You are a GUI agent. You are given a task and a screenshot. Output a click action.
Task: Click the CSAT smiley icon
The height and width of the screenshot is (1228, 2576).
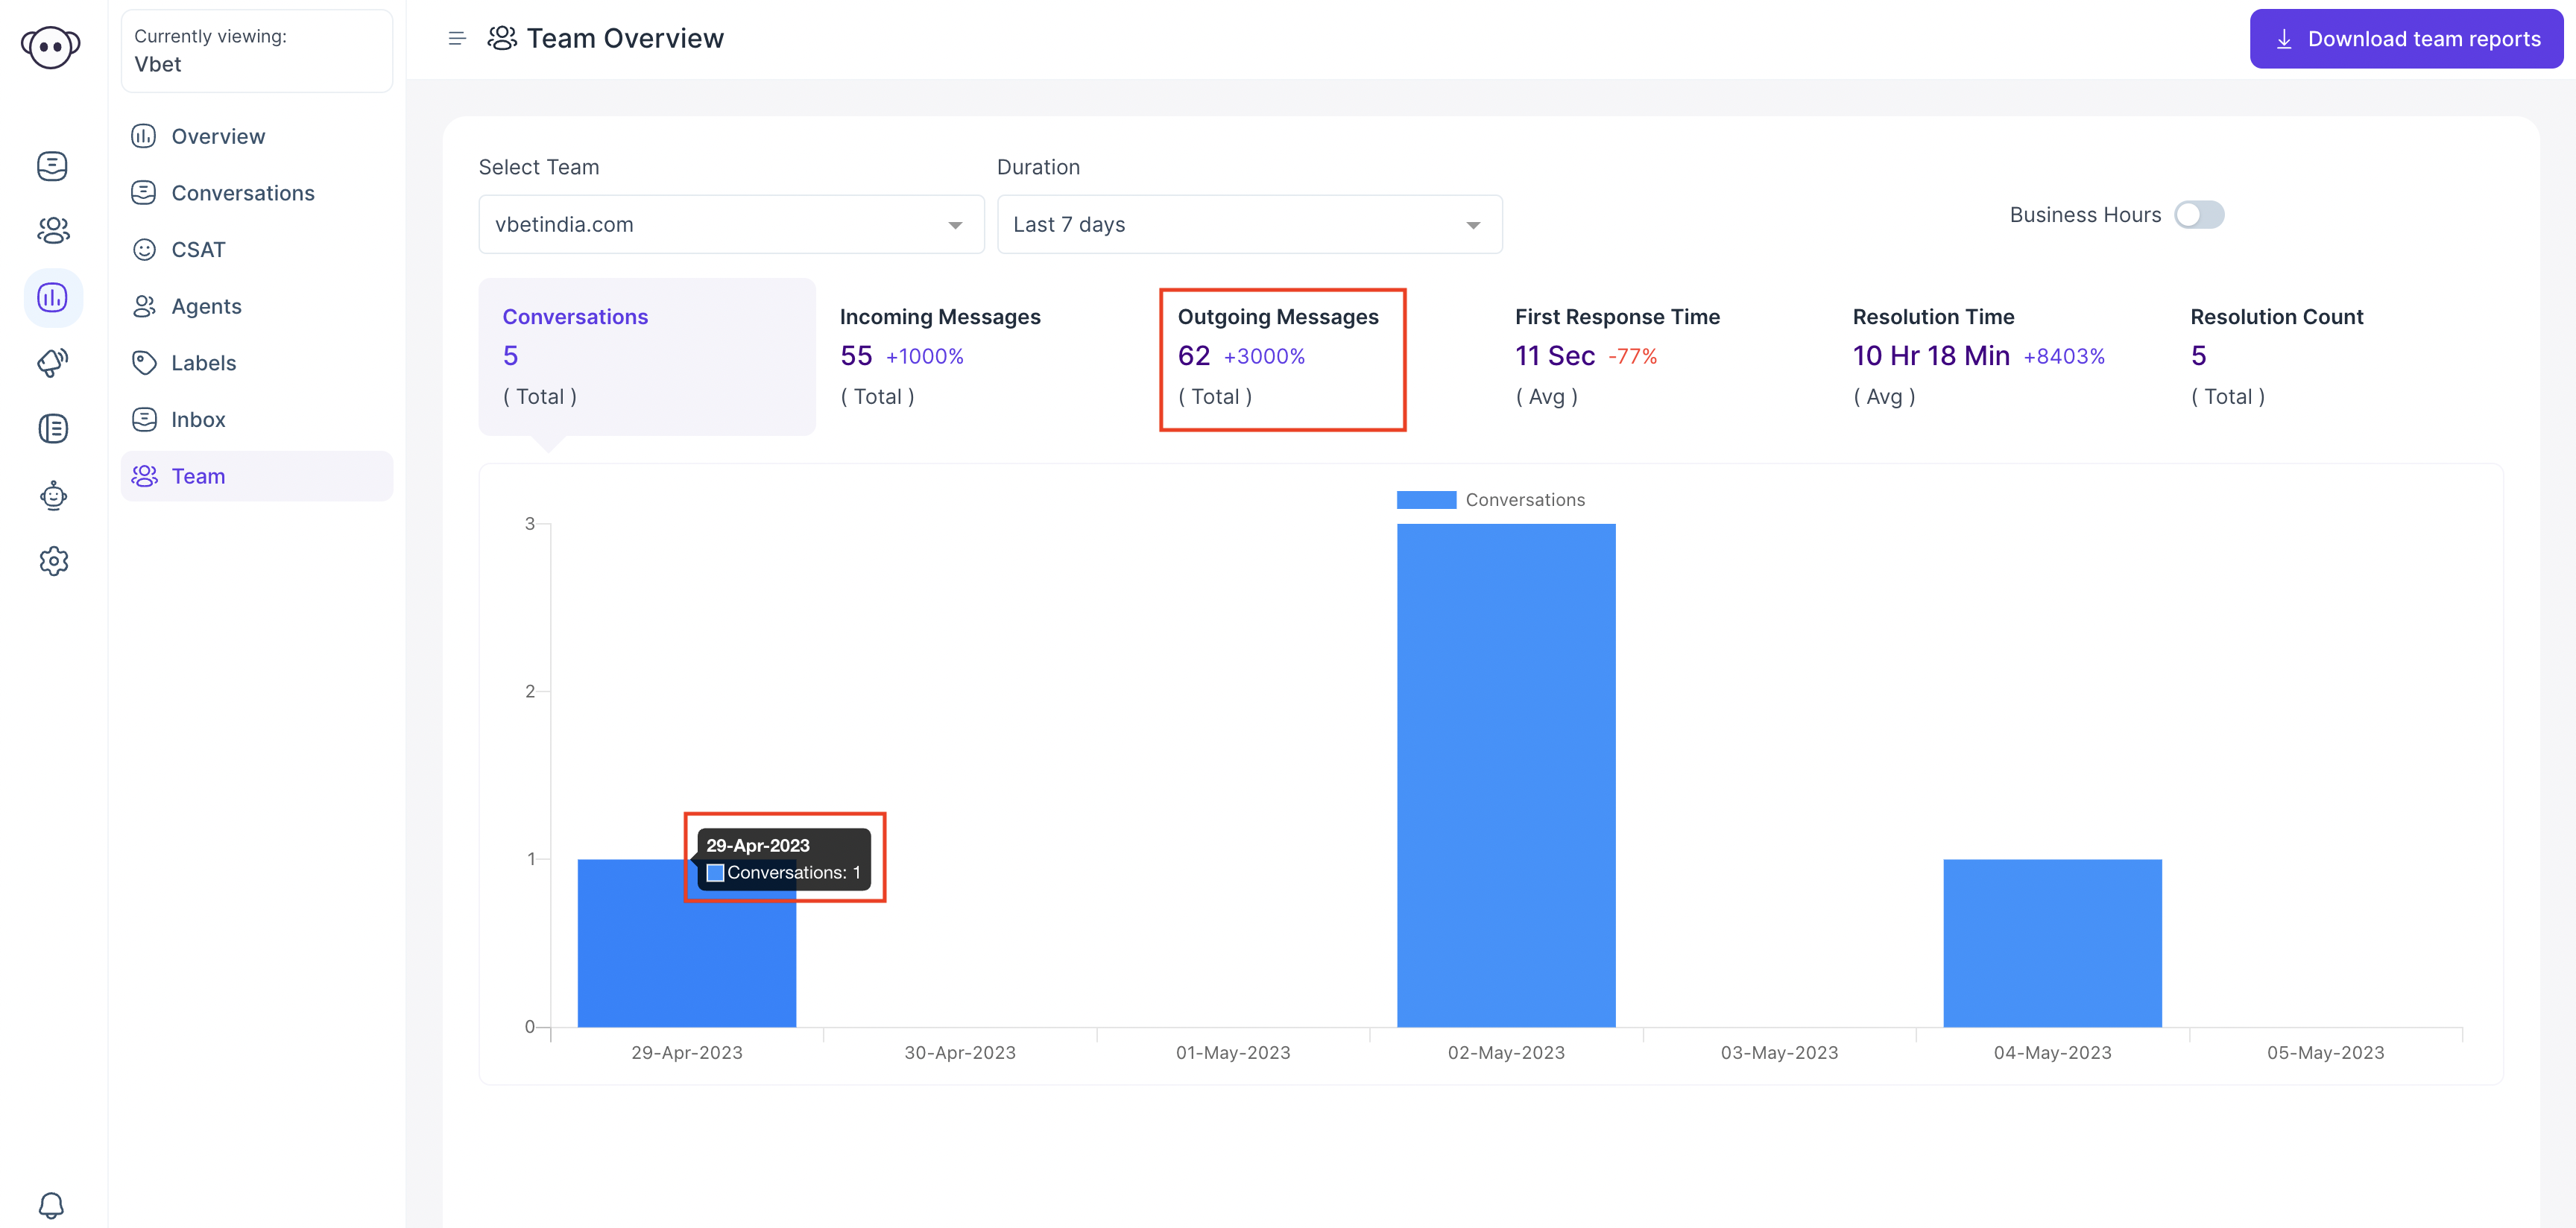point(144,249)
